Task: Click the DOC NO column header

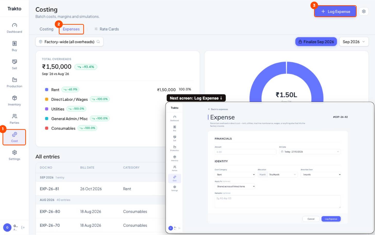Action: tap(46, 168)
